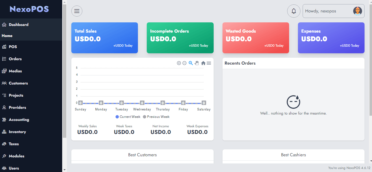Screen dimensions: 372x172
Task: Expand the Howdy, nexopos user dropdown
Action: (321, 11)
